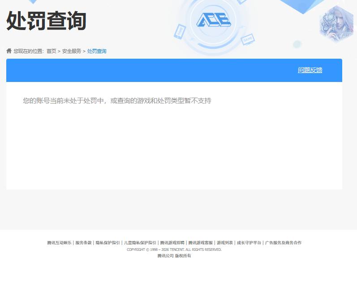The image size is (357, 293).
Task: Open the 腾讯互动娱乐 footer link
Action: 59,243
